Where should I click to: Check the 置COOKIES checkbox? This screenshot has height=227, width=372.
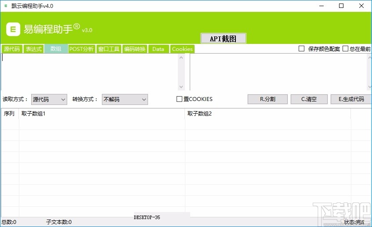tap(179, 99)
